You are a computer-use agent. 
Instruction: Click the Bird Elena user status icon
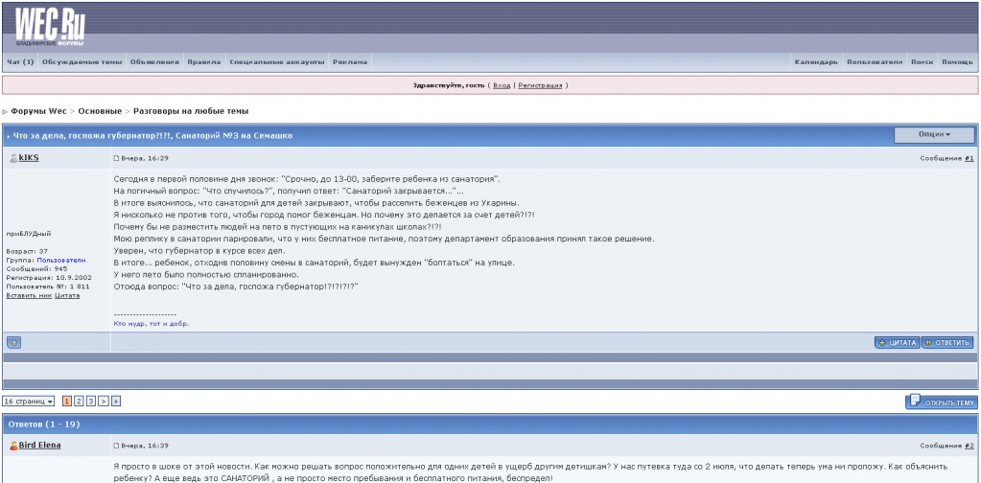click(13, 447)
